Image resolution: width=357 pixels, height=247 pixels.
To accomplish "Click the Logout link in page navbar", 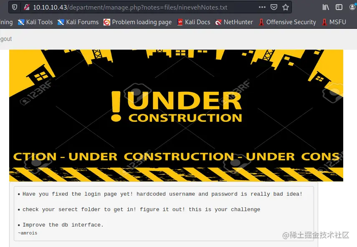I will coord(6,39).
